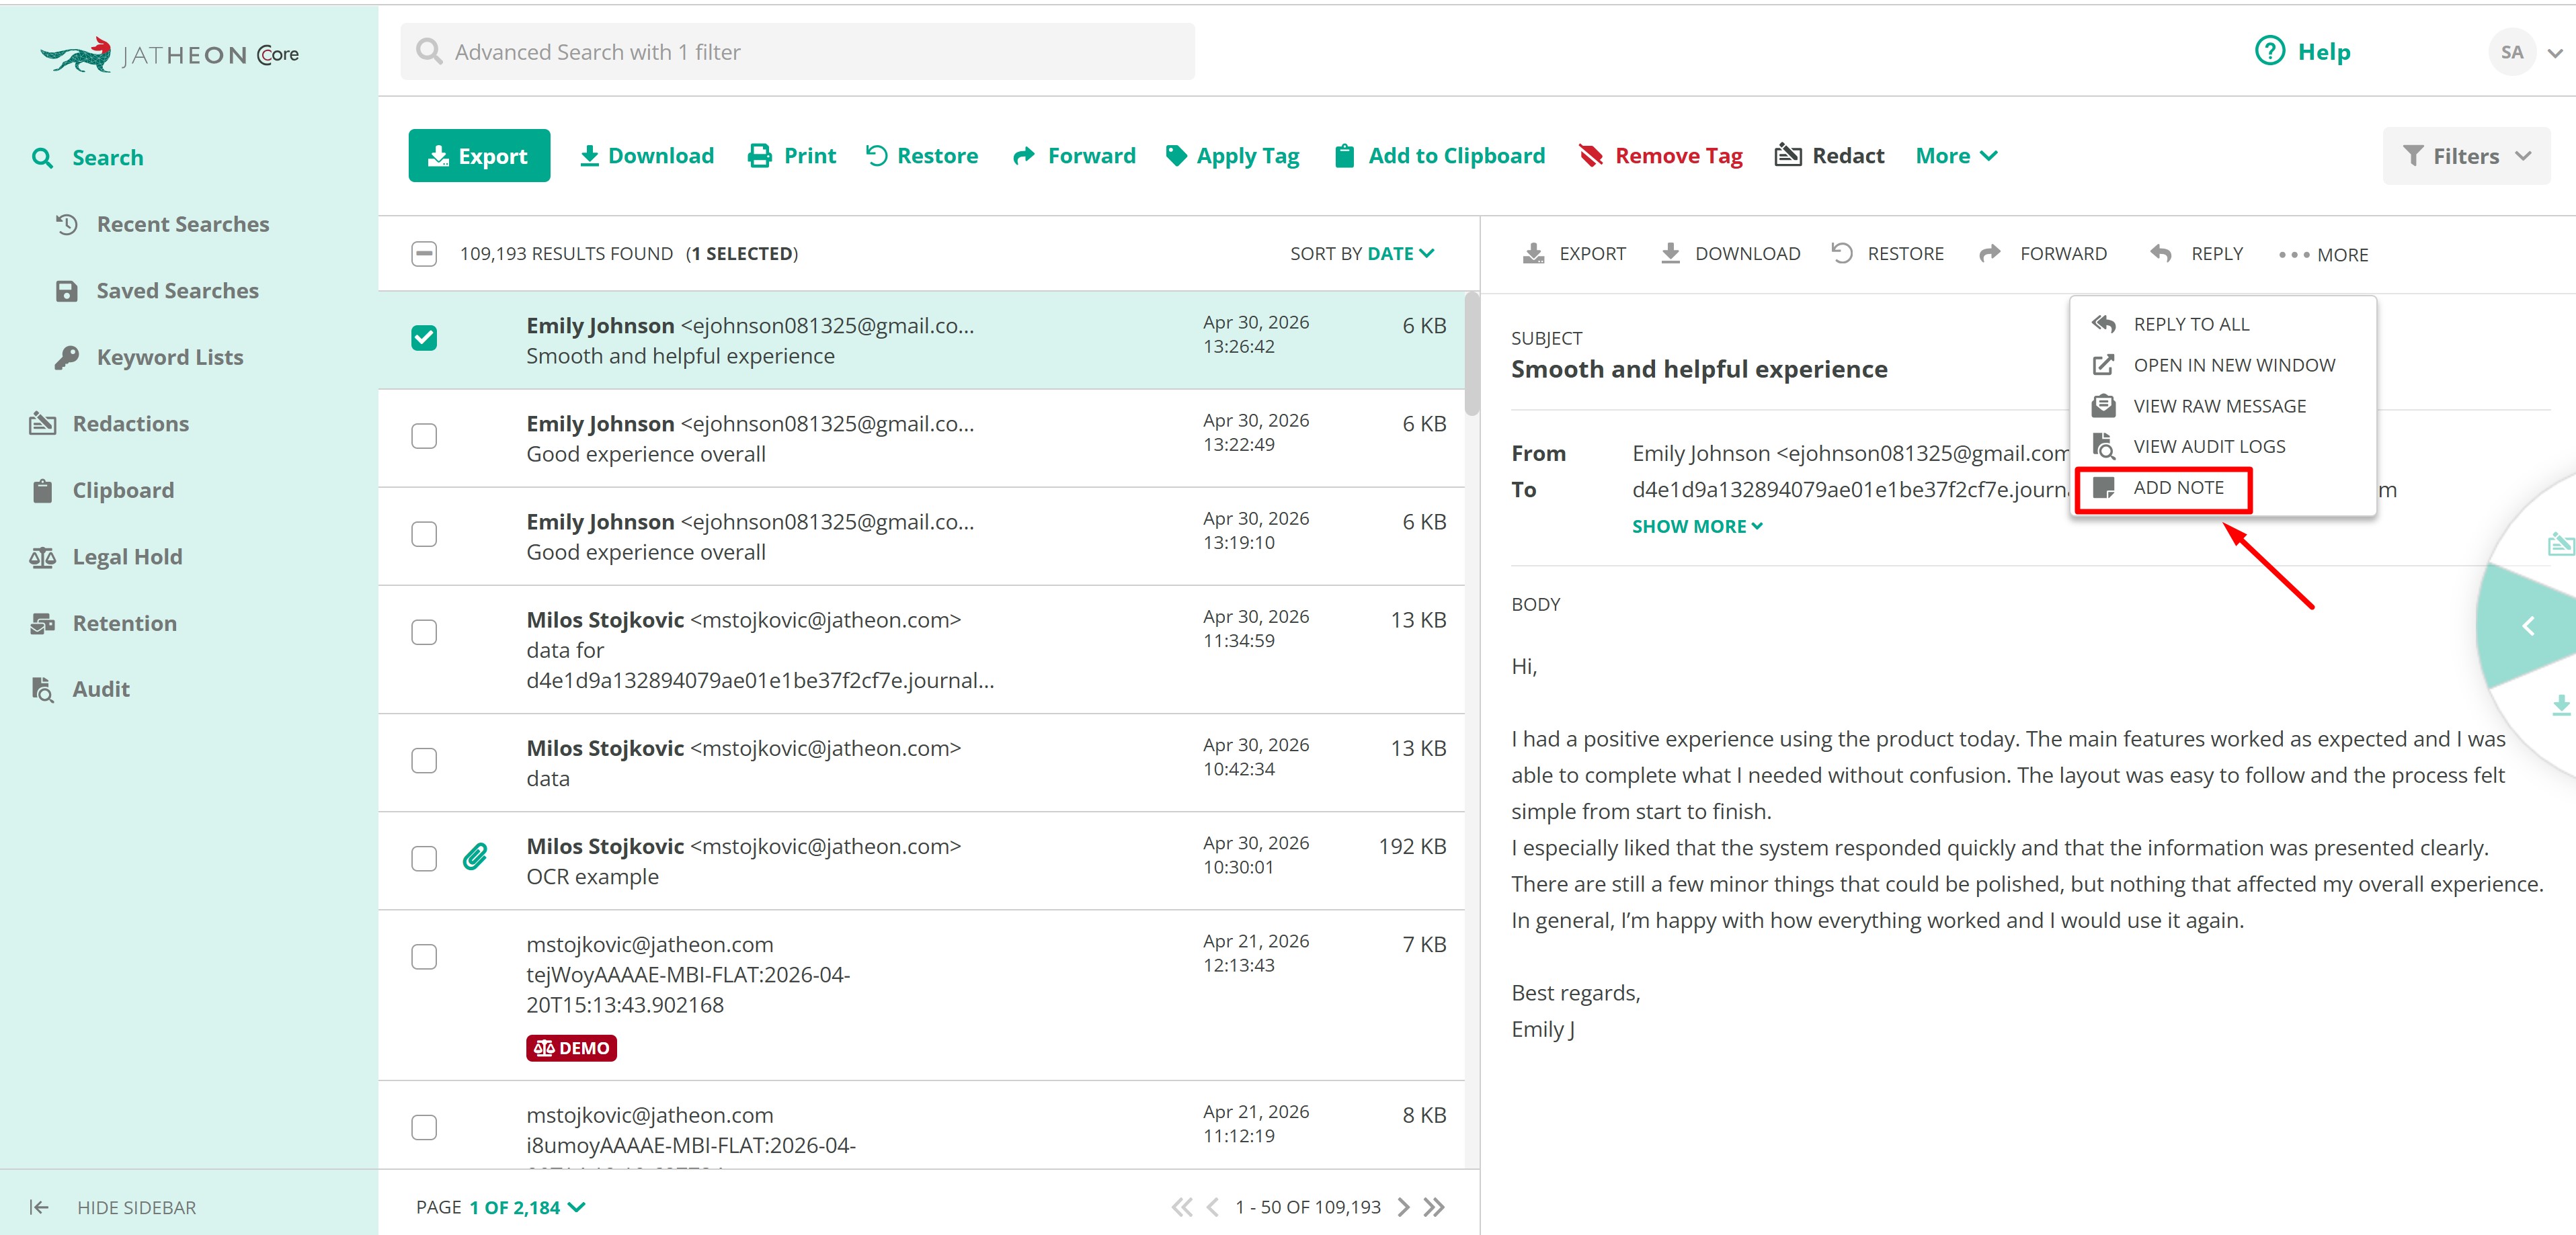
Task: Check the email dated Apr 30 13:19:10
Action: click(x=424, y=534)
